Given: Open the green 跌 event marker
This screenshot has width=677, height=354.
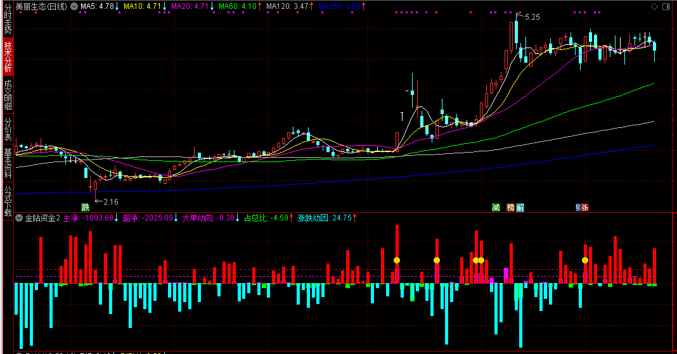Looking at the screenshot, I should 86,208.
